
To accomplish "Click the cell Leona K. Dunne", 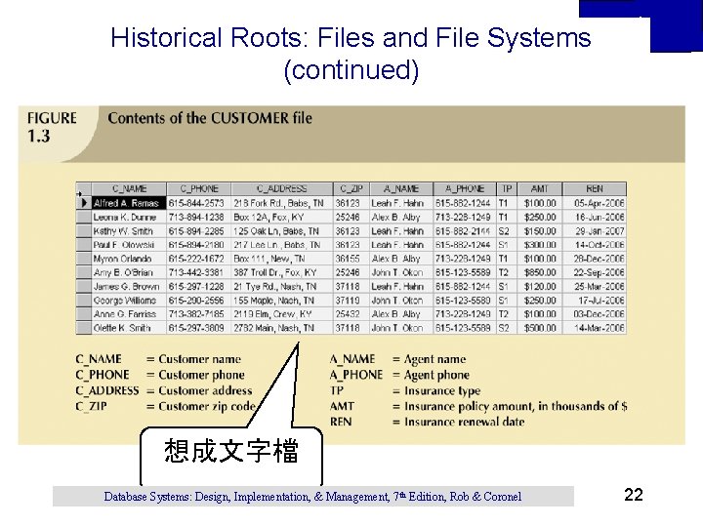I will [129, 217].
